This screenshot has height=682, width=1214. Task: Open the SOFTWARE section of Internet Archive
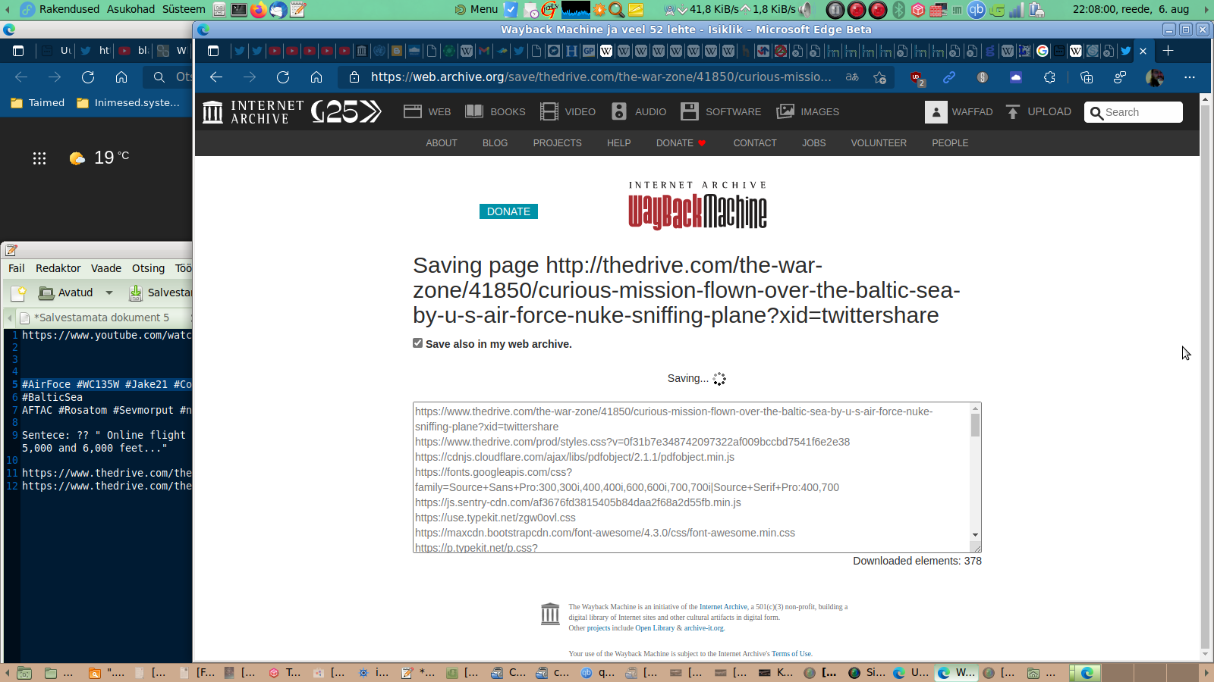[721, 111]
